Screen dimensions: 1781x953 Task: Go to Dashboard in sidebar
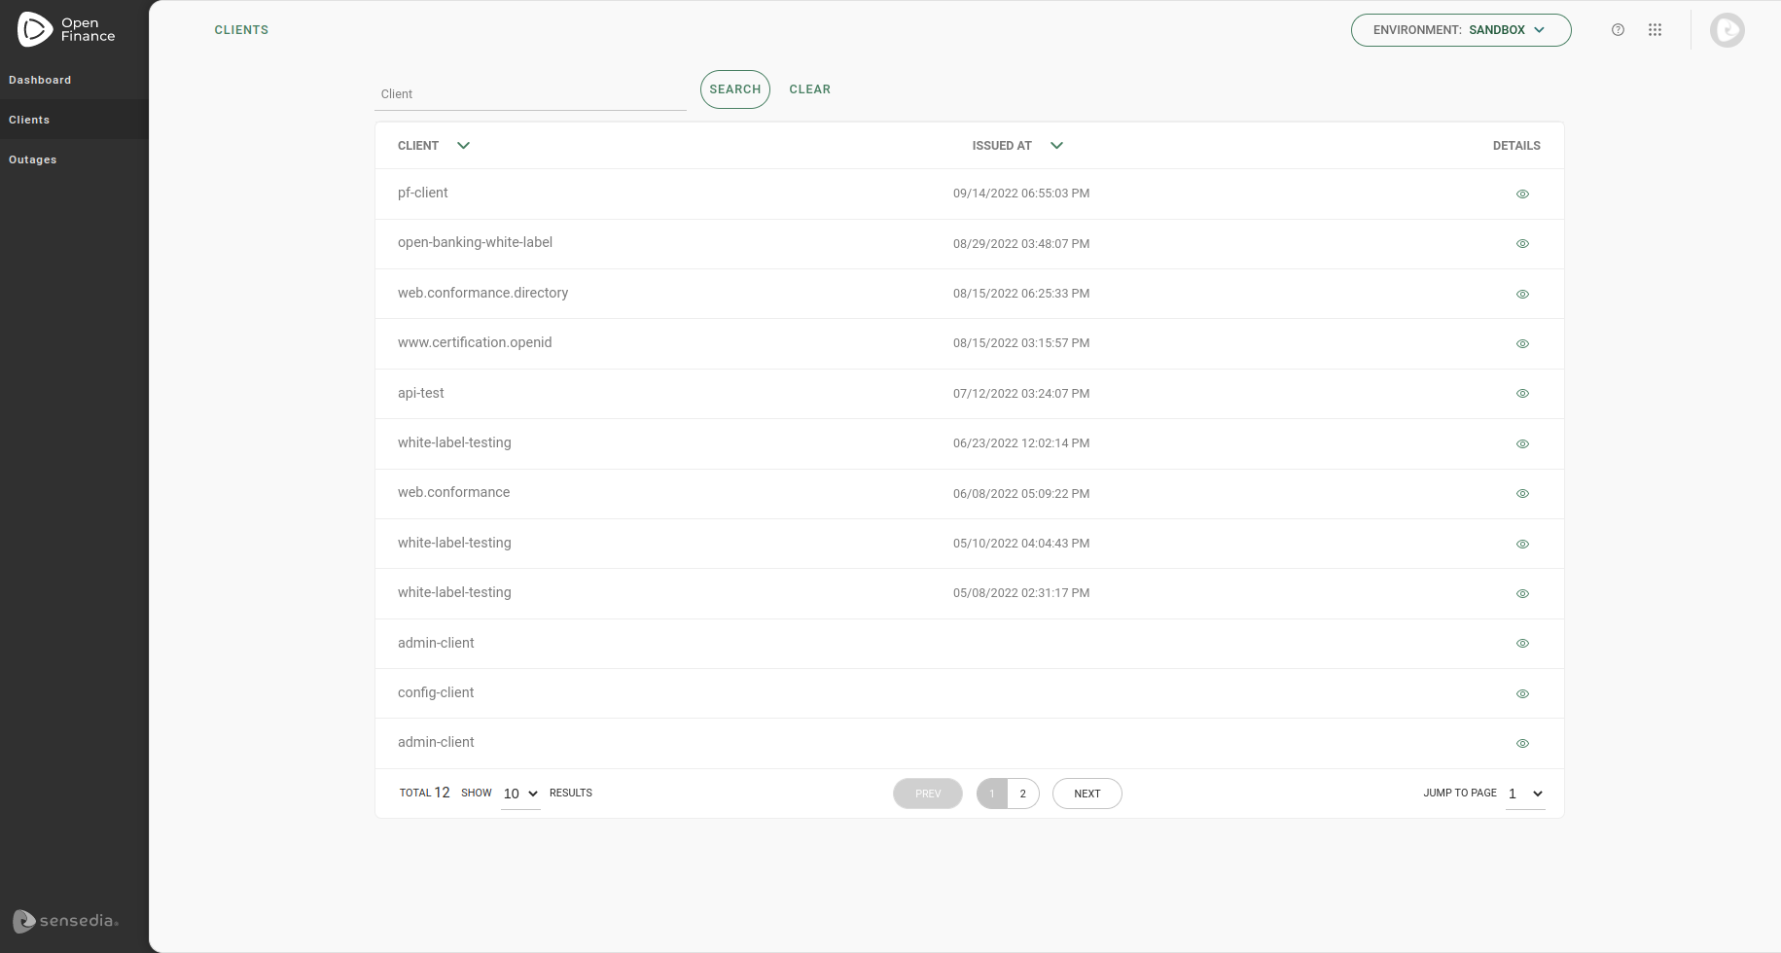coord(40,80)
